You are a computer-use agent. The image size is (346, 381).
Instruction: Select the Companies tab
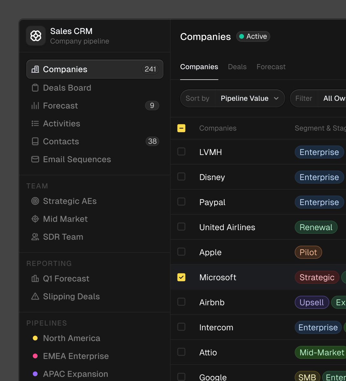[199, 67]
